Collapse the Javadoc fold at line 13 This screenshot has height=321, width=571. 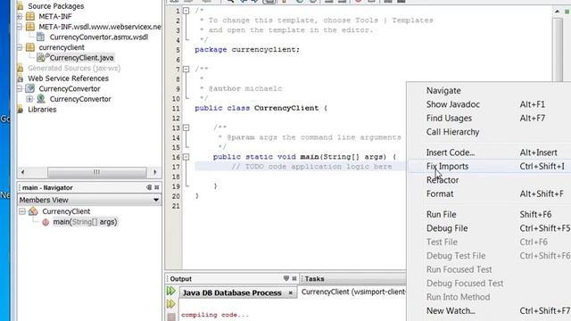pos(186,128)
